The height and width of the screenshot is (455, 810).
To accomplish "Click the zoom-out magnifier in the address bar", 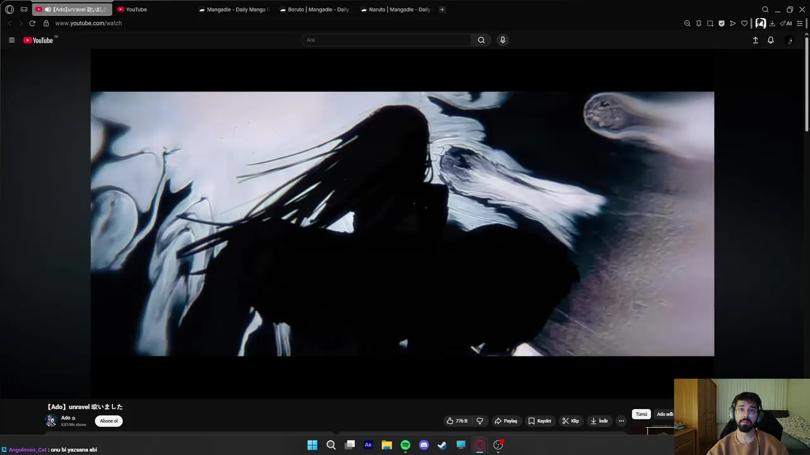I will coord(687,23).
